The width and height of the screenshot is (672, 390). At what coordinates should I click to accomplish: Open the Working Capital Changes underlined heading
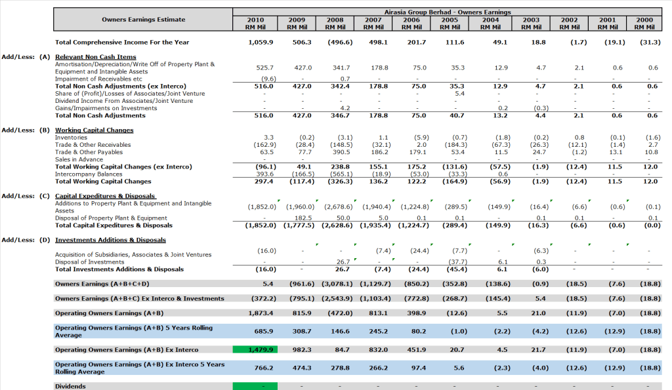click(x=94, y=130)
